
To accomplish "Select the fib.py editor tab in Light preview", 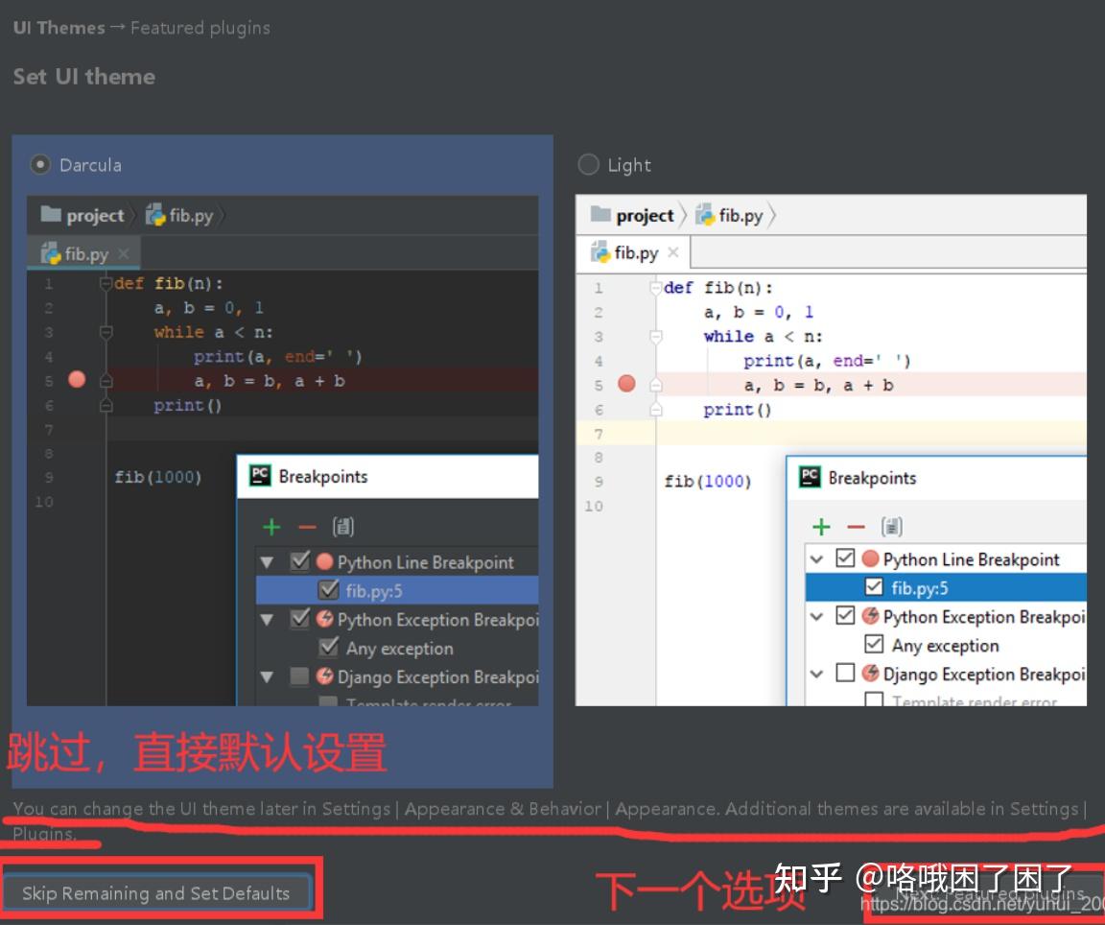I will 633,252.
